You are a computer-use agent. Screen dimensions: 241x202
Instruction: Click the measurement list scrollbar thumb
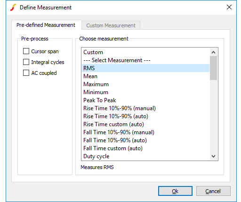213,68
